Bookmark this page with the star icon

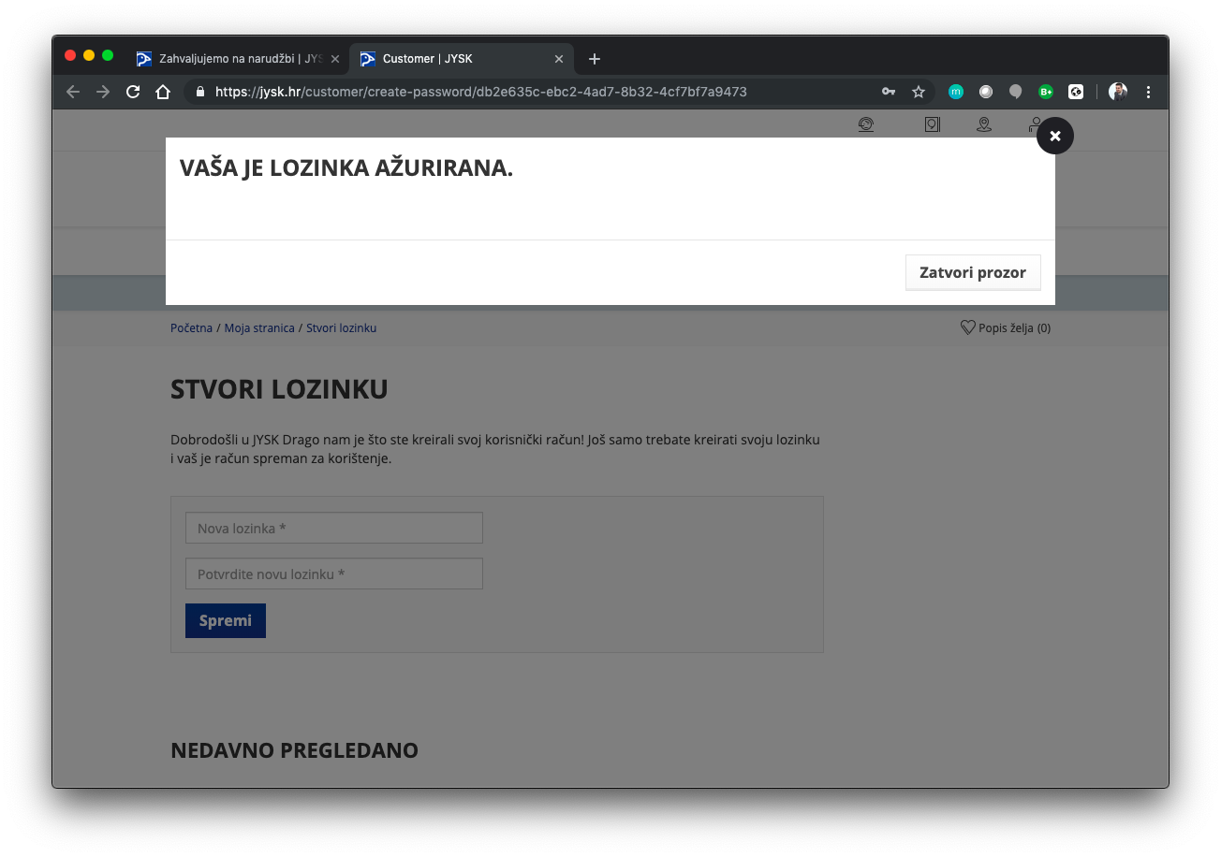(919, 92)
